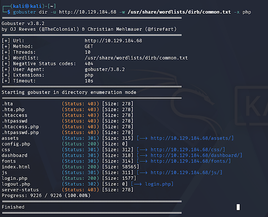Click the gobuster command in the prompt
Viewport: 268px width, 217px height.
click(25, 12)
